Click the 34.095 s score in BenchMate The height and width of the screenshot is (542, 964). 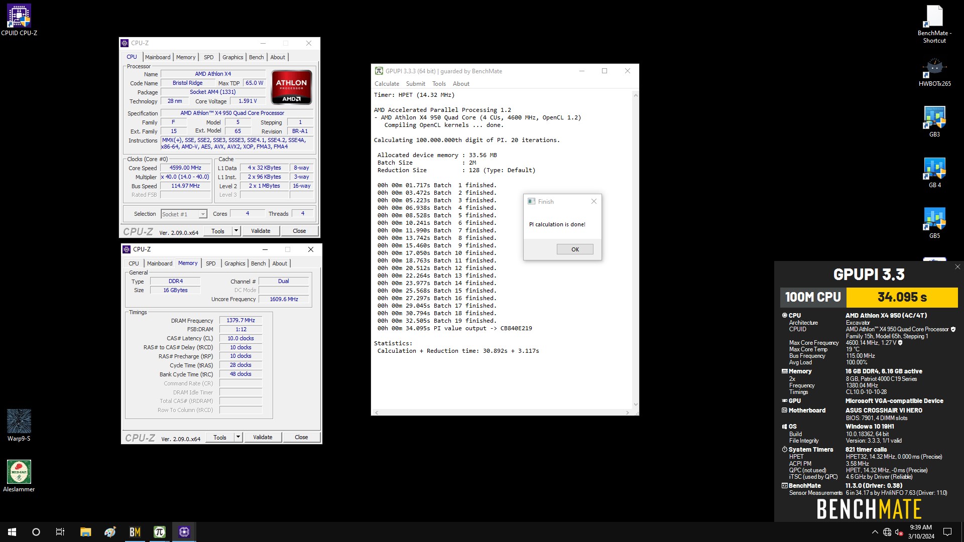coord(902,297)
